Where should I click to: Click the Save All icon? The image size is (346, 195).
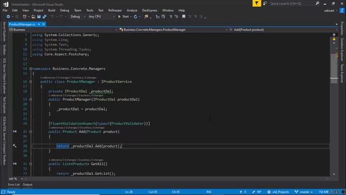pos(44,17)
